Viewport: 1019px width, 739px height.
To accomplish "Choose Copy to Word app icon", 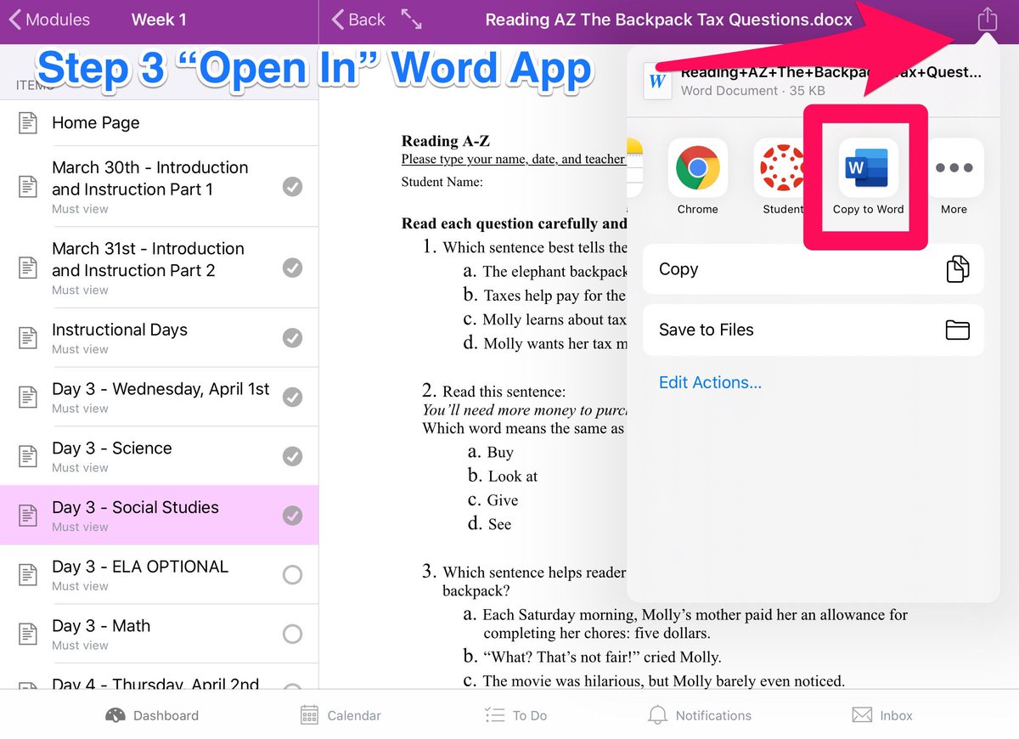I will pyautogui.click(x=868, y=167).
